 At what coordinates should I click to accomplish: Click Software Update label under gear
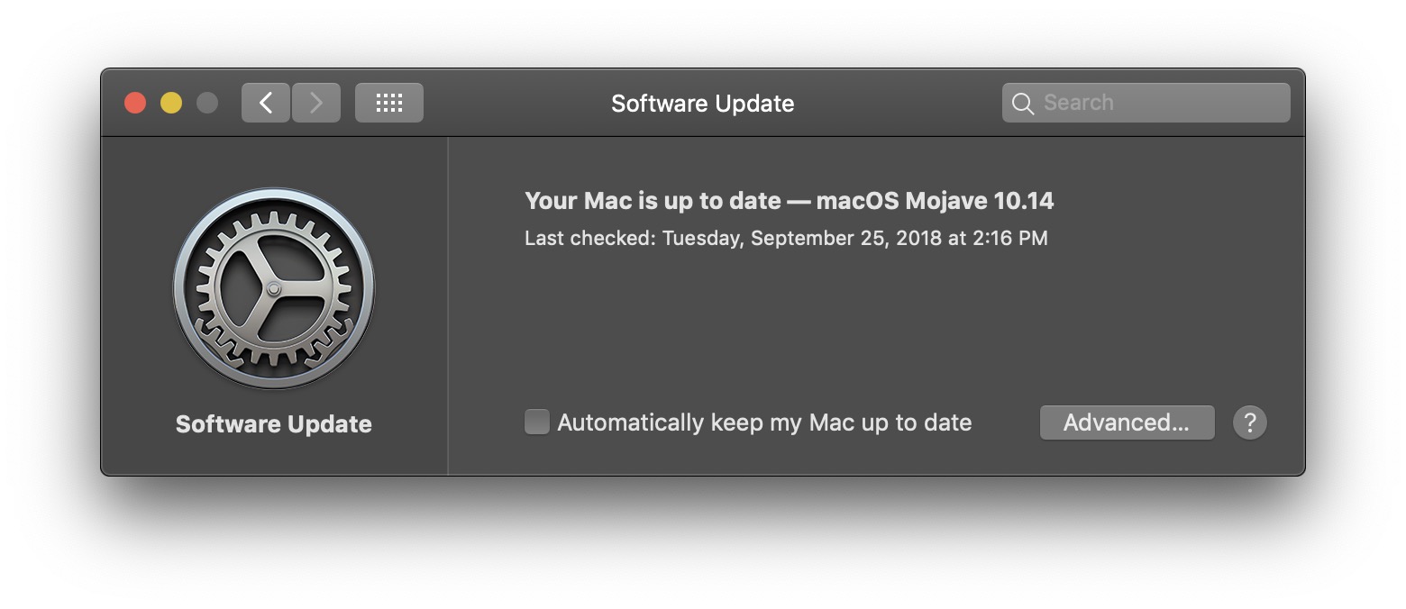point(274,424)
